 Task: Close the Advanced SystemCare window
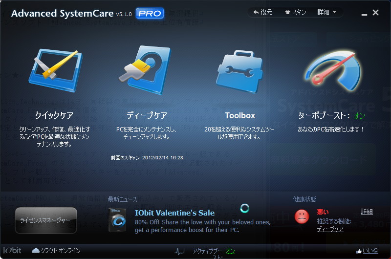click(375, 13)
